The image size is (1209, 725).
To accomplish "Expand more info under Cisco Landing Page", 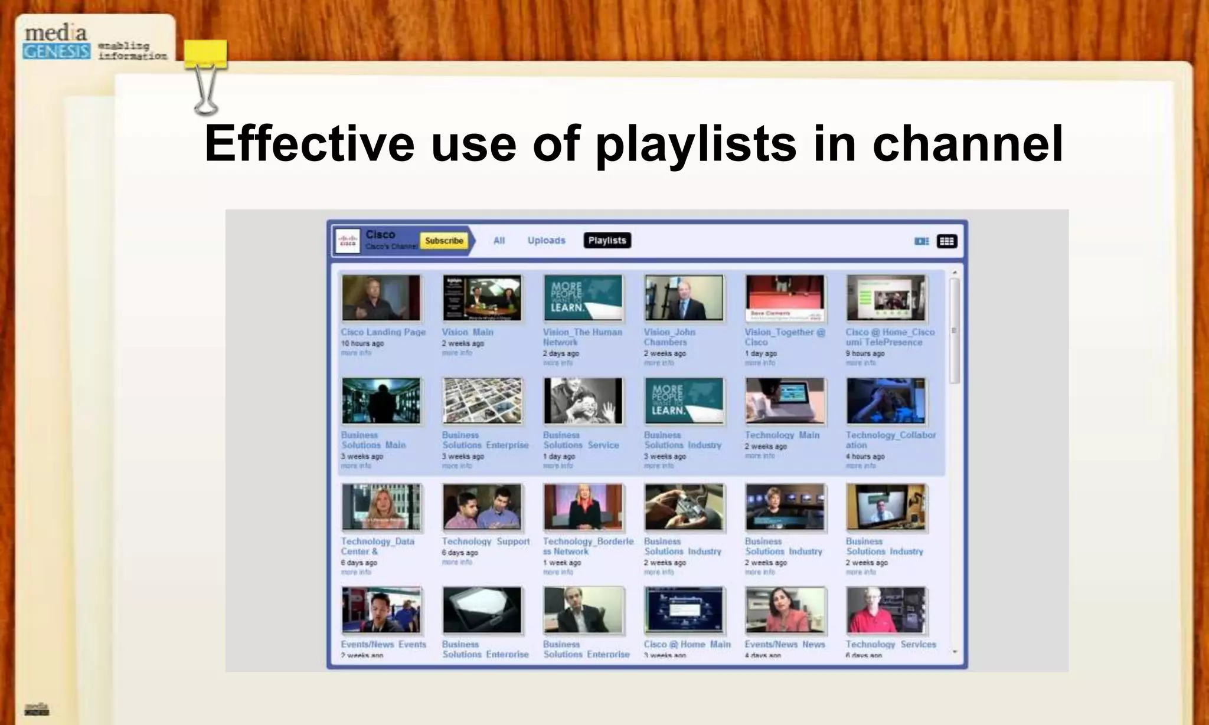I will tap(356, 353).
